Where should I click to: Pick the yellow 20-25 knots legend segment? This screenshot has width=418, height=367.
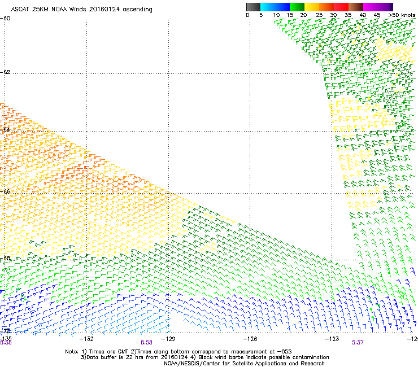(312, 7)
